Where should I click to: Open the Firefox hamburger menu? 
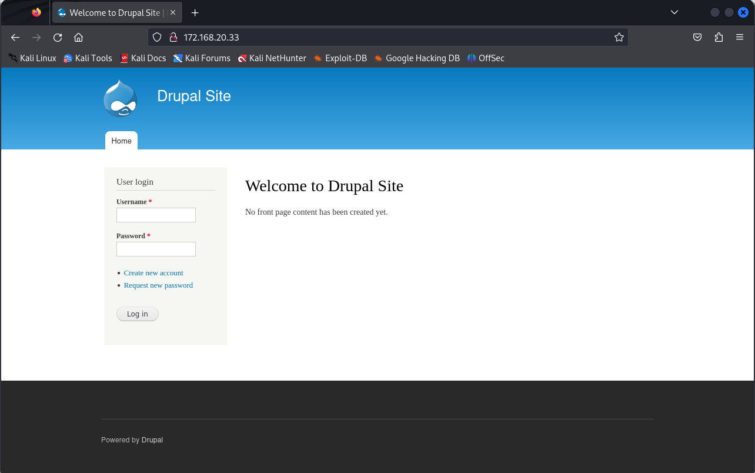coord(740,37)
